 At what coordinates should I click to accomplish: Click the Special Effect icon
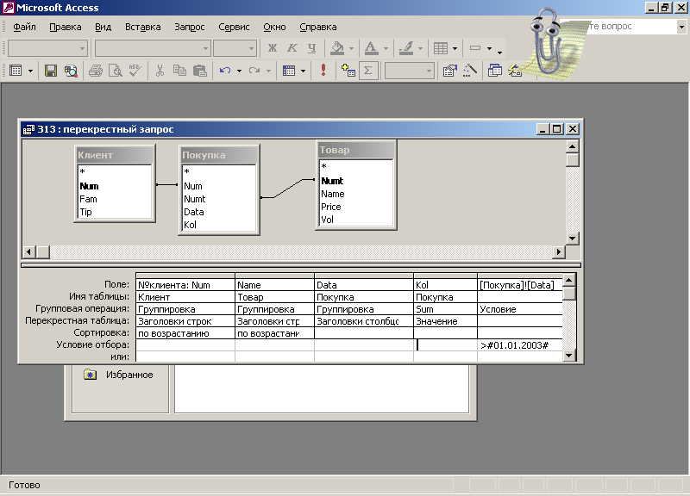pos(475,48)
